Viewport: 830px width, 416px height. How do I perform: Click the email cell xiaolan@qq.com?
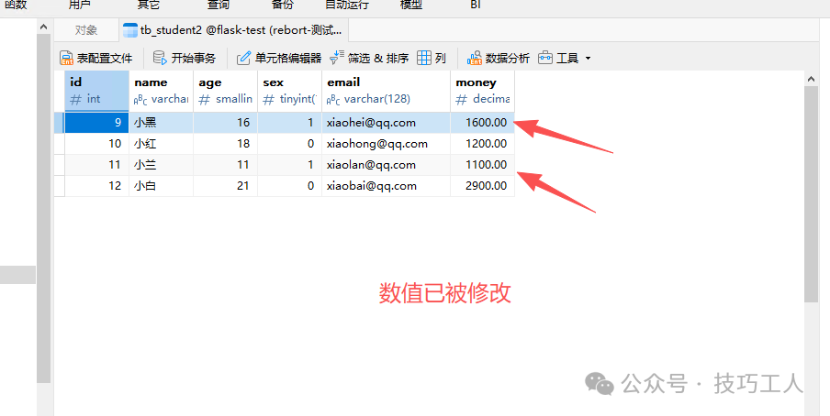click(x=386, y=165)
